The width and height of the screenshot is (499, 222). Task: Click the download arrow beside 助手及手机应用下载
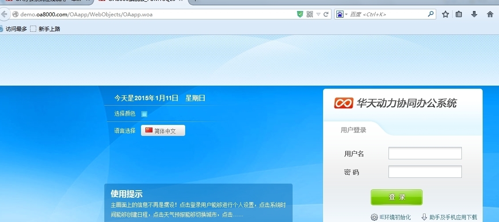click(424, 217)
